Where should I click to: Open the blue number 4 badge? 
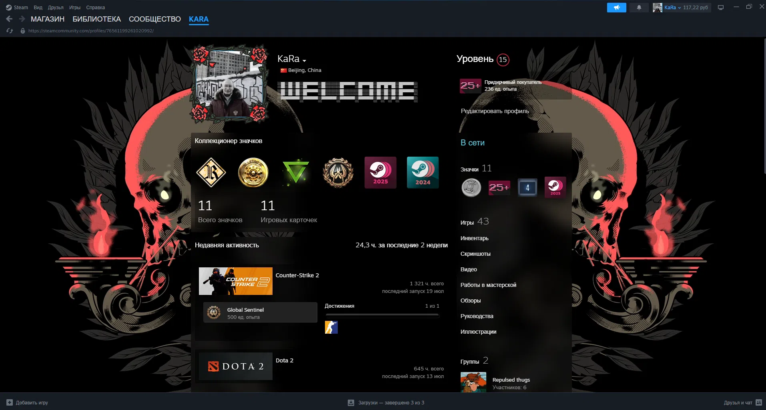coord(527,187)
